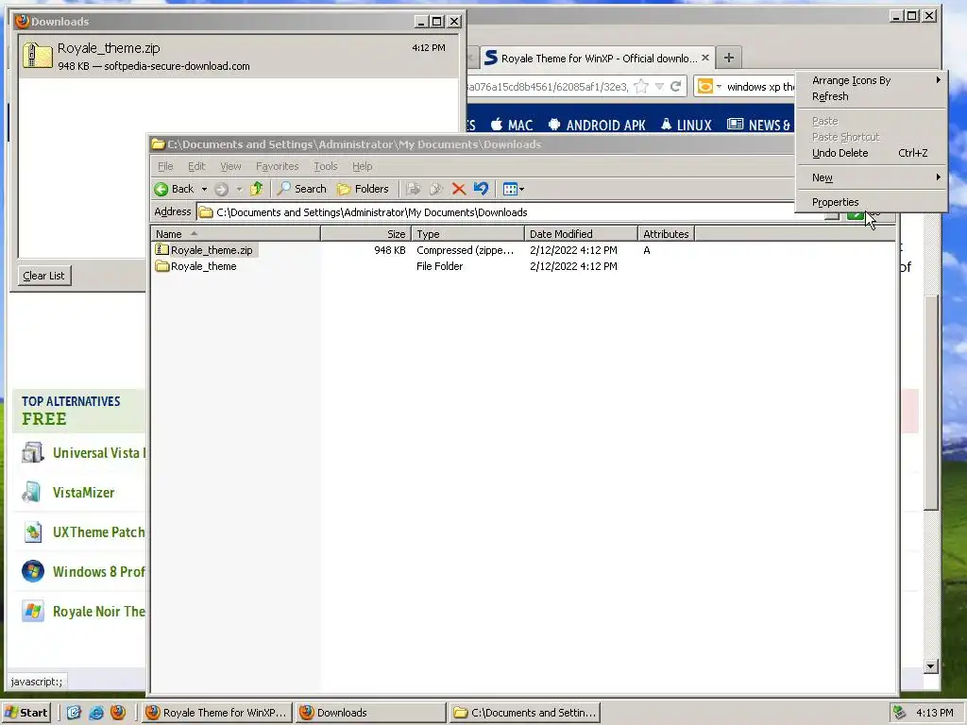Image resolution: width=967 pixels, height=725 pixels.
Task: Click the Firefox page scroll down arrow
Action: [x=931, y=666]
